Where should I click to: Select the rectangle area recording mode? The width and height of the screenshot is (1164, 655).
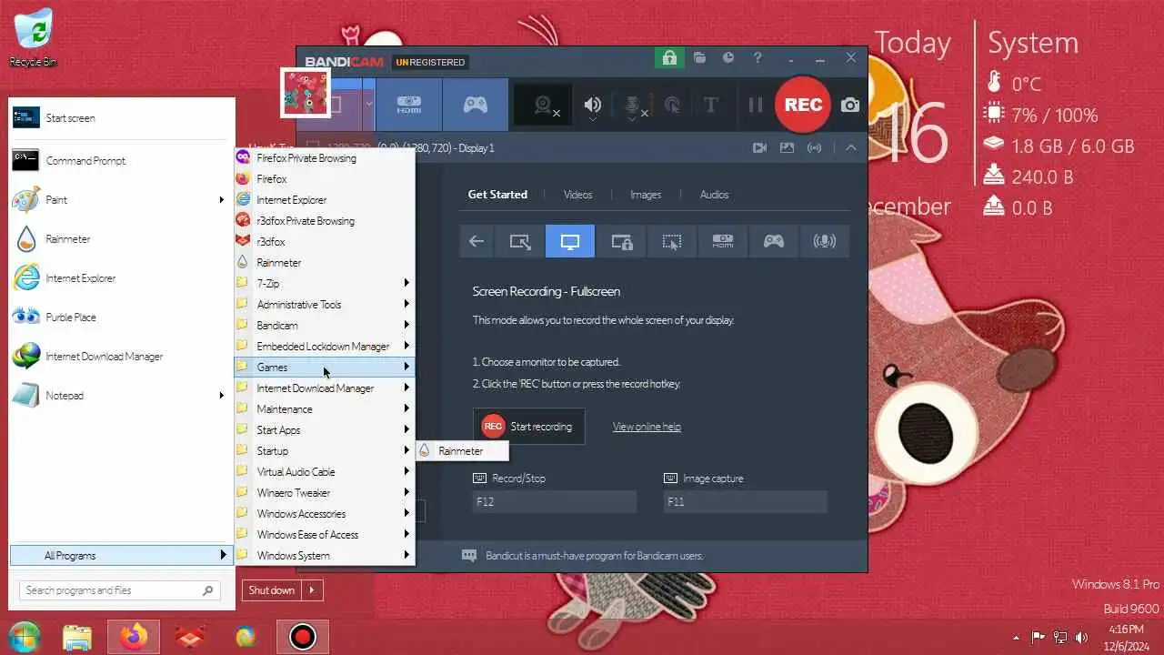coord(520,241)
